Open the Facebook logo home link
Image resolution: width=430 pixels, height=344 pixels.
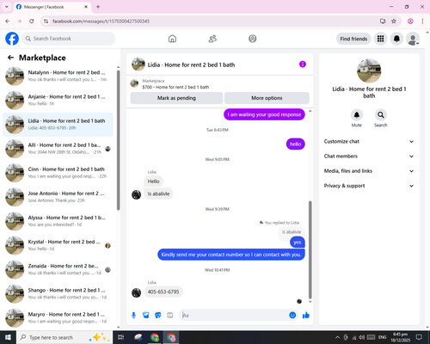tap(12, 39)
